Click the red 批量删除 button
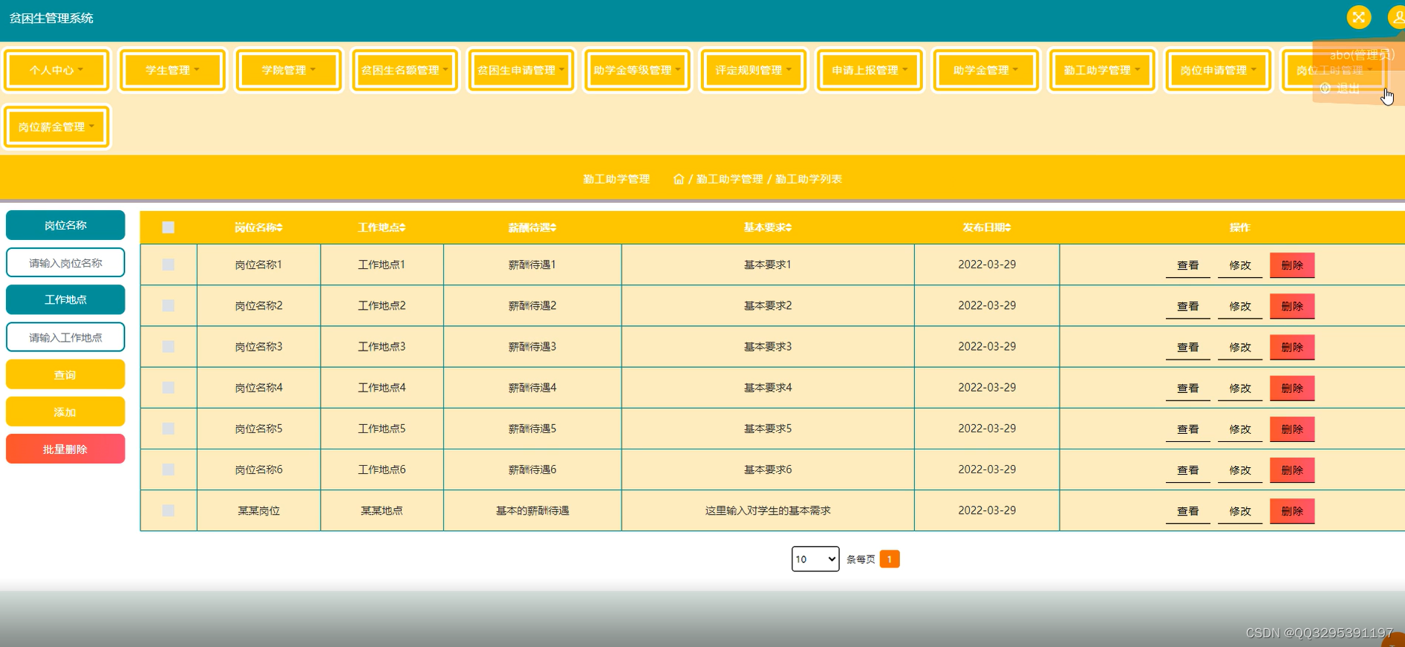Viewport: 1405px width, 647px height. click(x=65, y=449)
